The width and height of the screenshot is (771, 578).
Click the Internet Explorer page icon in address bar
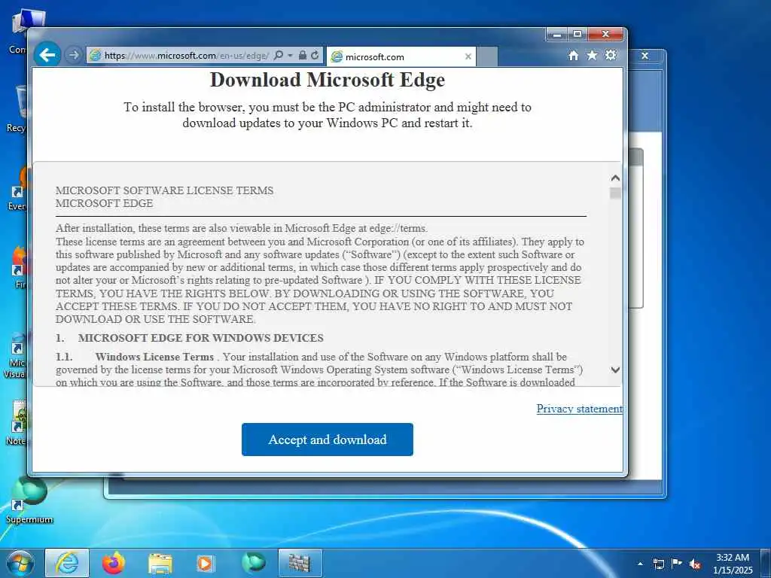click(96, 56)
